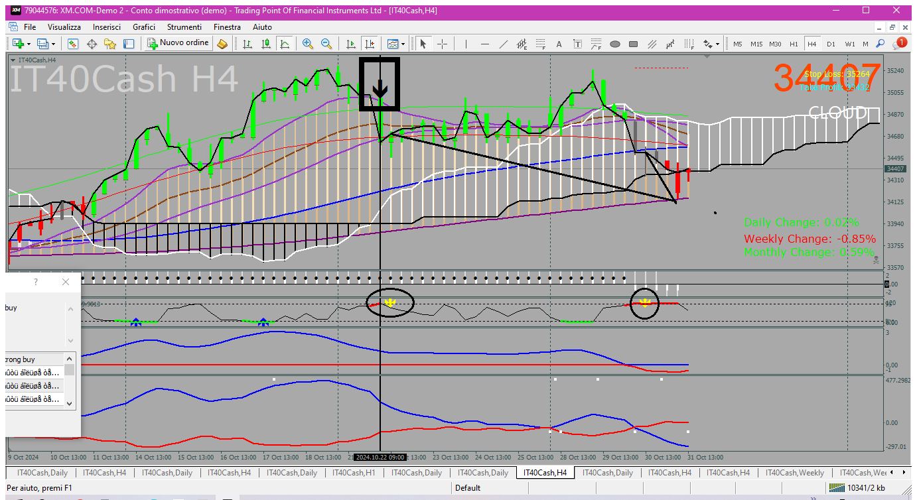Open the Finestra menu
The width and height of the screenshot is (917, 500).
pyautogui.click(x=227, y=27)
